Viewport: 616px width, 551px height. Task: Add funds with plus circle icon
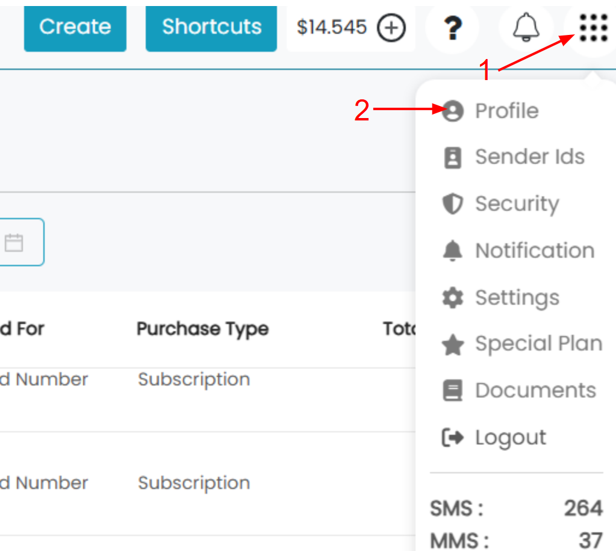point(391,28)
